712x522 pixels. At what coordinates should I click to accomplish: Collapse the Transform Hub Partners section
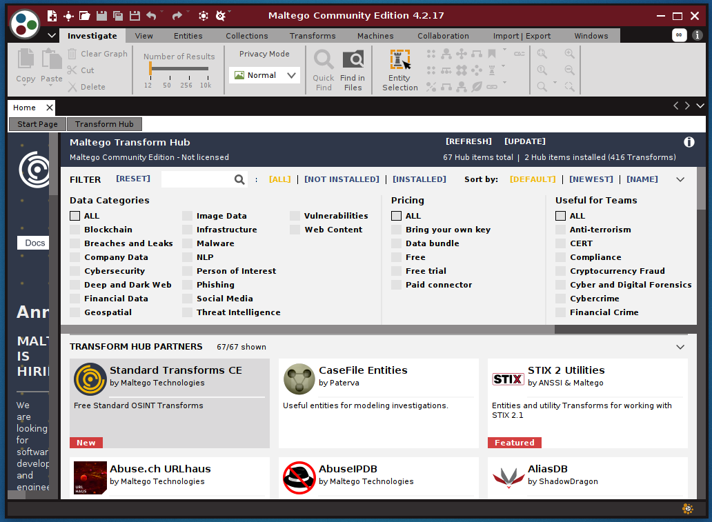click(x=680, y=347)
